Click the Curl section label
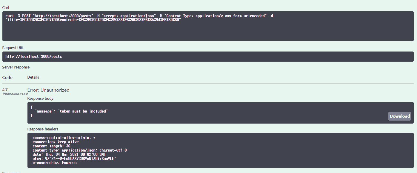The width and height of the screenshot is (417, 173). [x=5, y=7]
